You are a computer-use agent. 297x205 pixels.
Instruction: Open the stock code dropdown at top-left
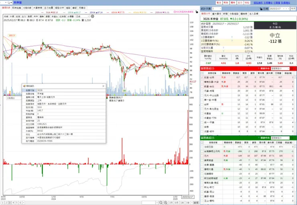click(x=6, y=2)
